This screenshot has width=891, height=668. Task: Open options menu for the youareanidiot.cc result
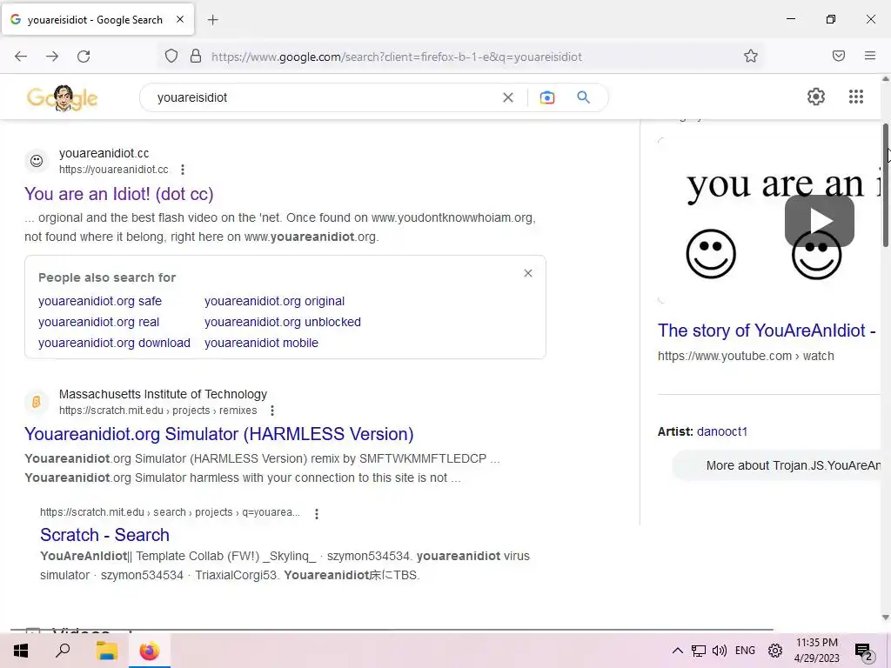coord(183,170)
